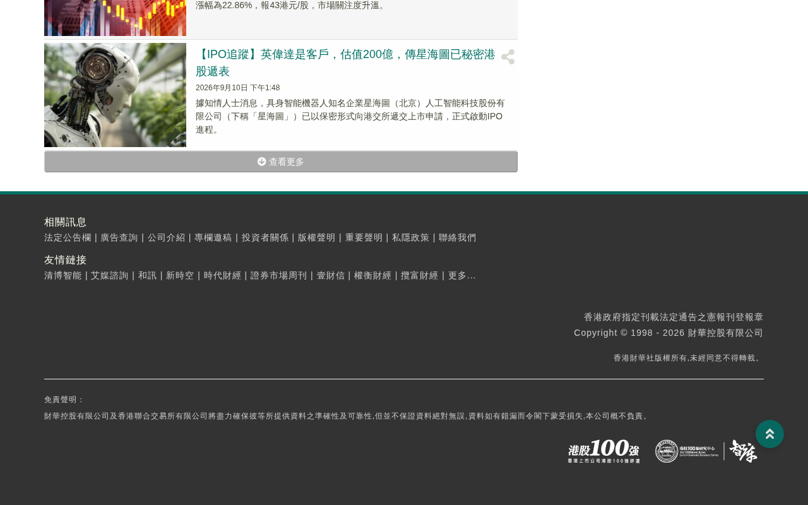Click the 港股100強研究中心 logo
The height and width of the screenshot is (505, 808).
[x=687, y=451]
